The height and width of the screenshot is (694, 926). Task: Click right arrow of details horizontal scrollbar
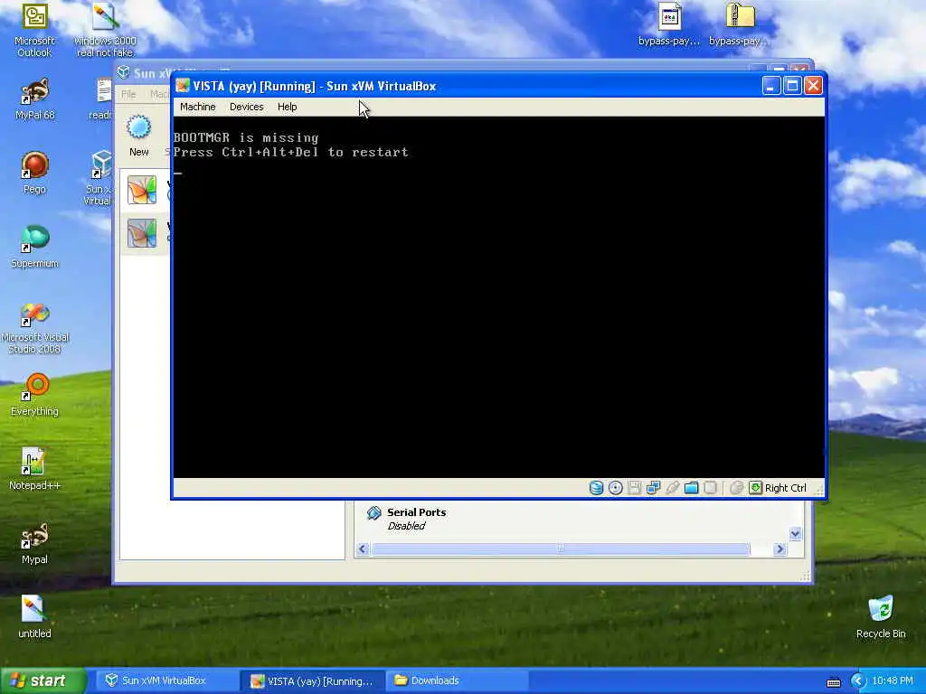click(x=780, y=549)
